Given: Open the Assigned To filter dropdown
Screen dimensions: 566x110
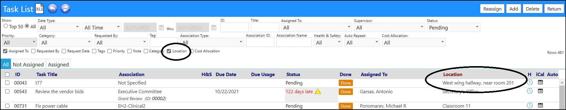Looking at the screenshot, I should click(316, 27).
